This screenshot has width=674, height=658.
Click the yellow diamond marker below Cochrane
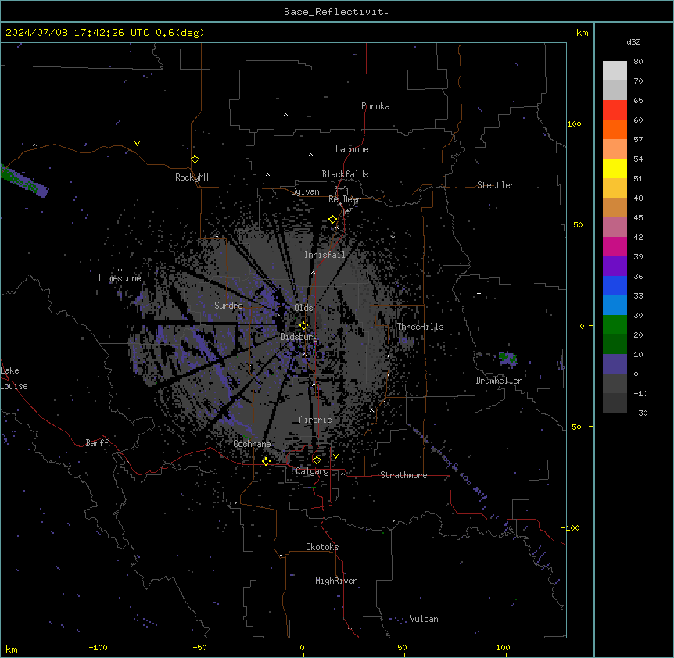pyautogui.click(x=266, y=461)
